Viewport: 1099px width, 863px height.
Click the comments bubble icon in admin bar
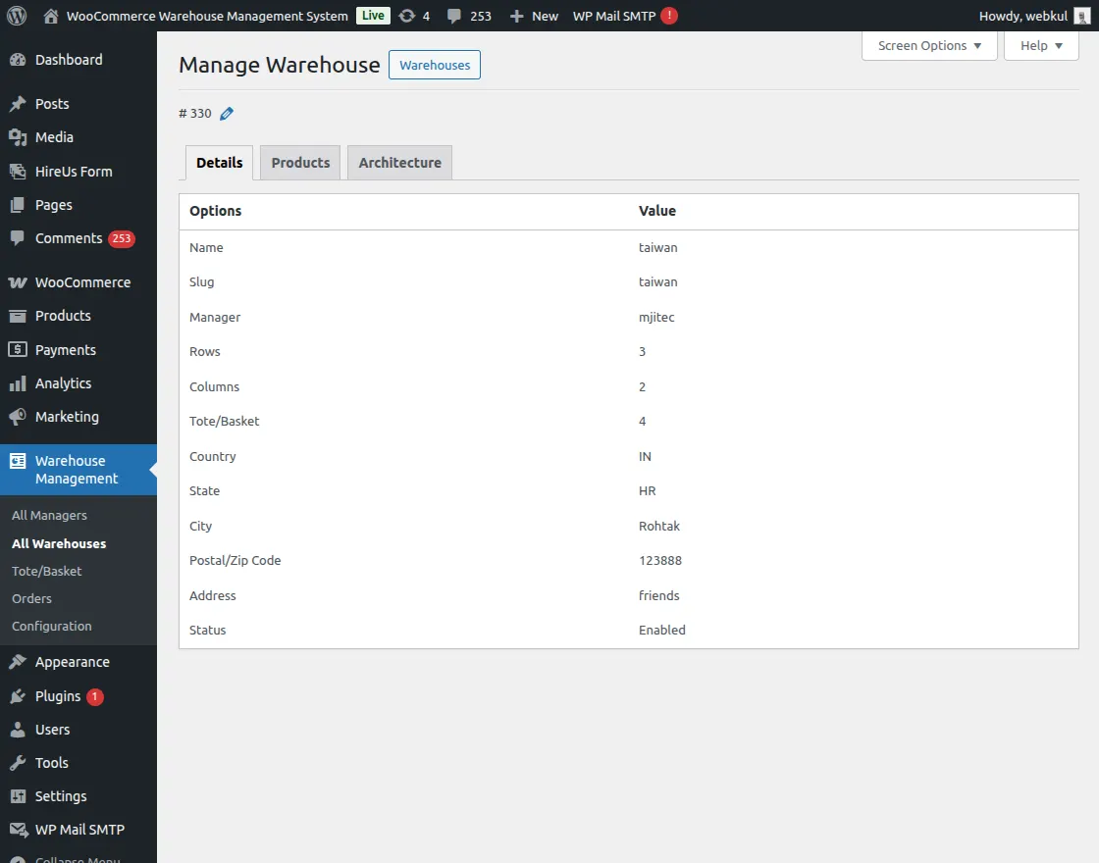coord(454,16)
